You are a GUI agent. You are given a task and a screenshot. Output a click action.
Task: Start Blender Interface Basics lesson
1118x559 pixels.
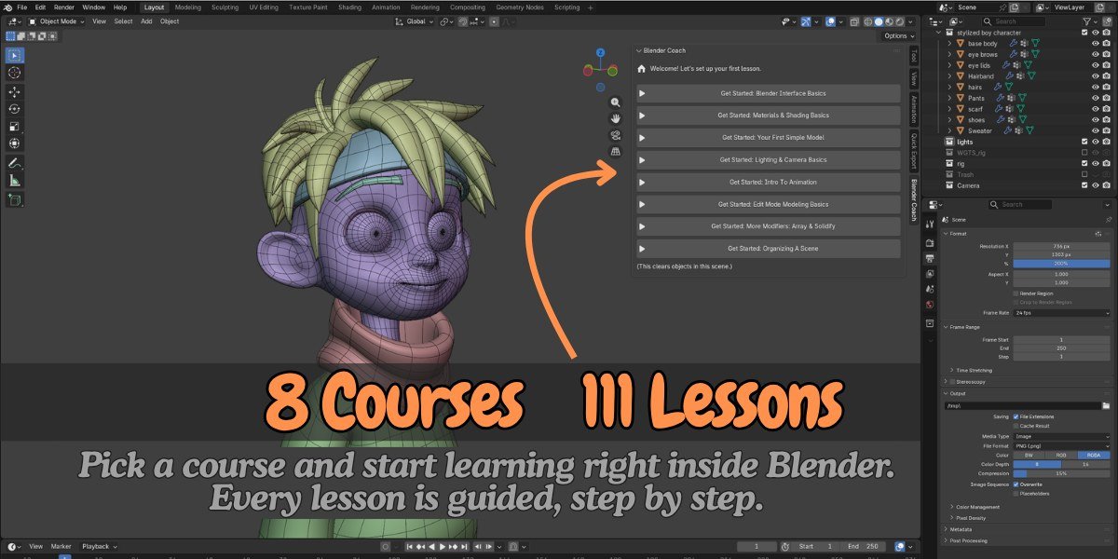(769, 93)
